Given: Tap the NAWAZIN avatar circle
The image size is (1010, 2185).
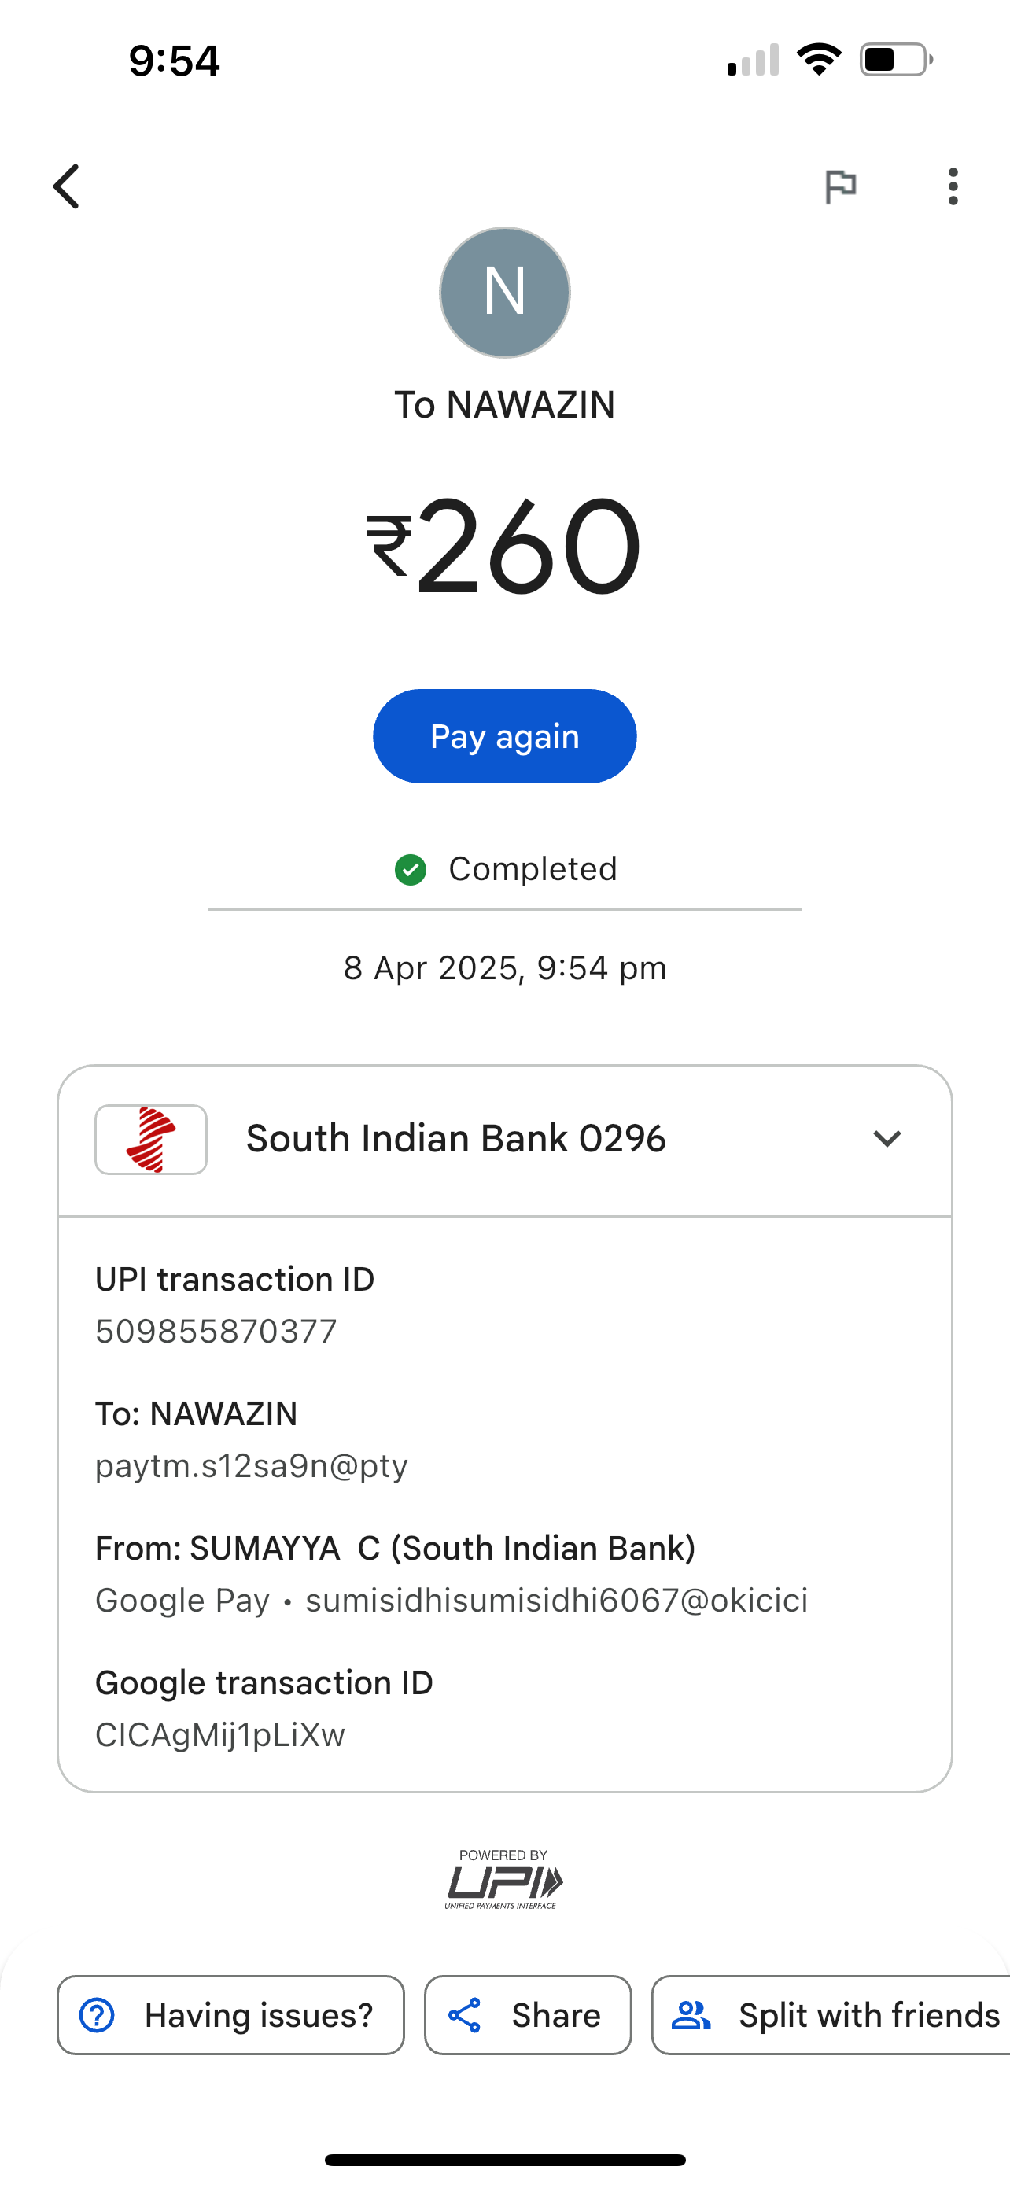Looking at the screenshot, I should tap(504, 293).
